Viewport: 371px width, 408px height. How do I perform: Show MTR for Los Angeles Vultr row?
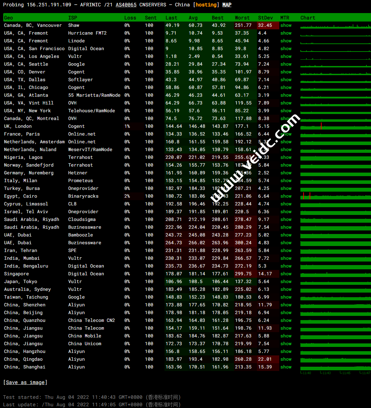(286, 56)
